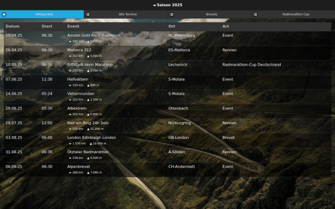This screenshot has height=209, width=335.
Task: Click the back arrow before Saison 2025
Action: click(154, 5)
